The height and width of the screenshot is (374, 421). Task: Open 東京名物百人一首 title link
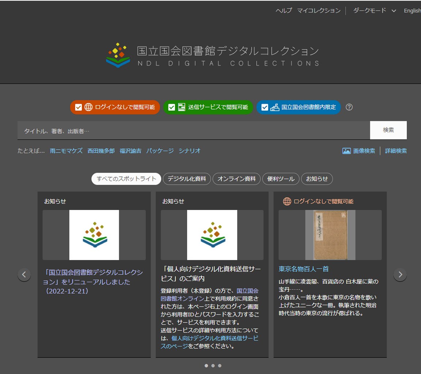click(304, 269)
